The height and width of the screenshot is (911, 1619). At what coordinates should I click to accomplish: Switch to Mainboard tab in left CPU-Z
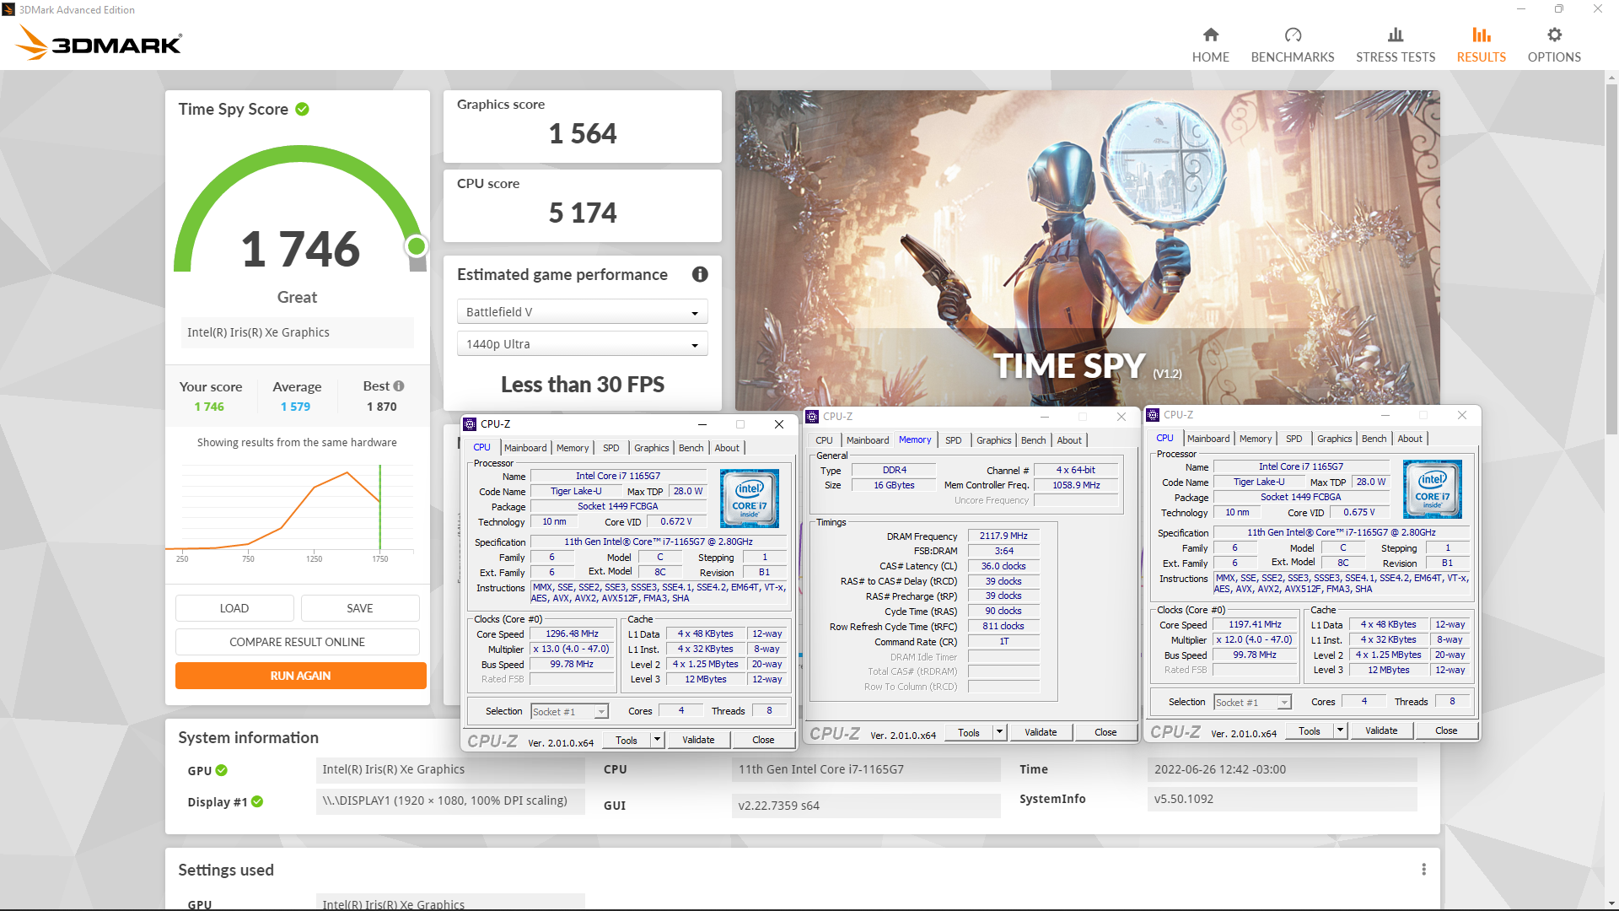coord(525,448)
